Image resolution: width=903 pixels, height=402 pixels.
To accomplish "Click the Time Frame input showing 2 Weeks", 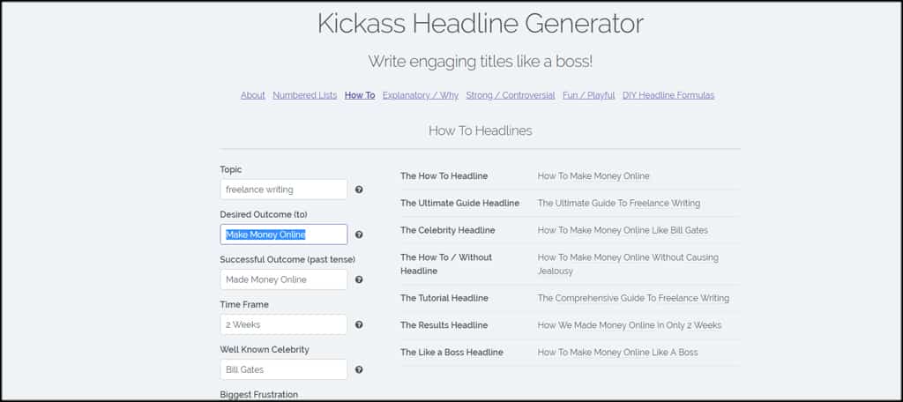I will tap(284, 324).
